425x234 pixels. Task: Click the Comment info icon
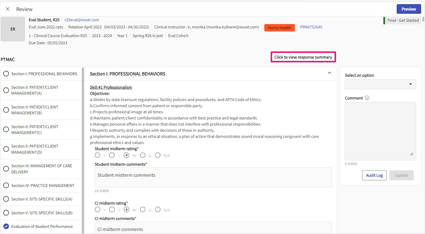point(367,98)
